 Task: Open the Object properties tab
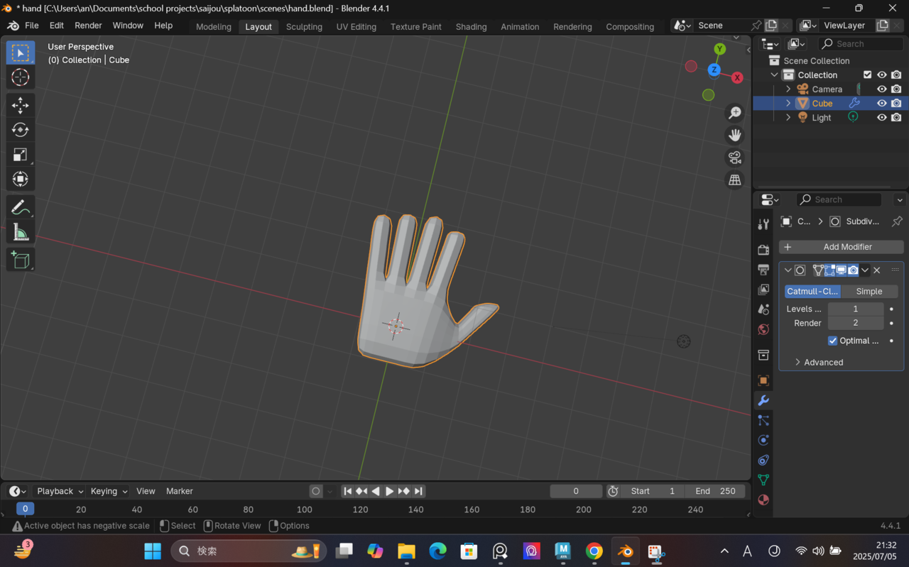tap(763, 380)
